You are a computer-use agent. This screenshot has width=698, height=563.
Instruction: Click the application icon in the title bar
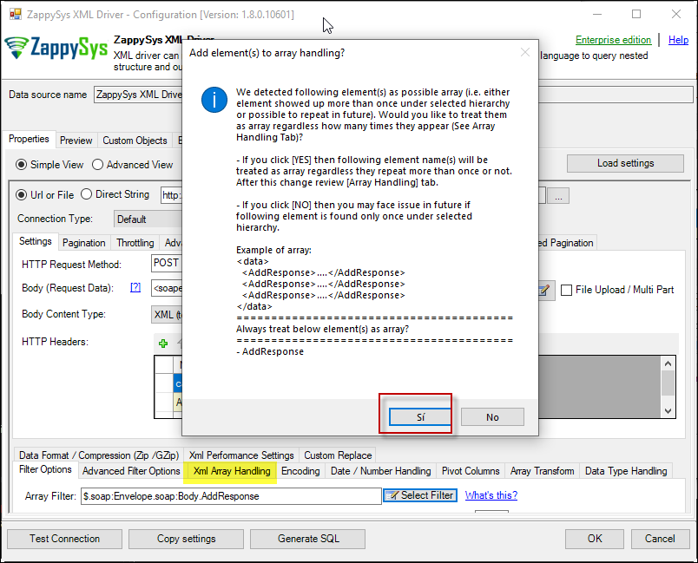tap(15, 14)
